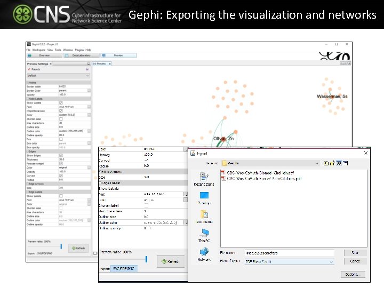Select This PC in the Export dialog
384x288 pixels.
click(204, 235)
